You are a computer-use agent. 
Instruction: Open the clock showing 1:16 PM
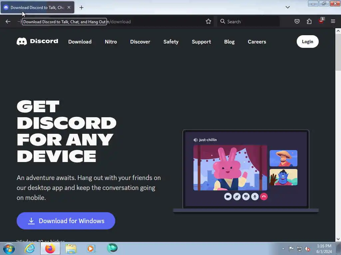[324, 249]
